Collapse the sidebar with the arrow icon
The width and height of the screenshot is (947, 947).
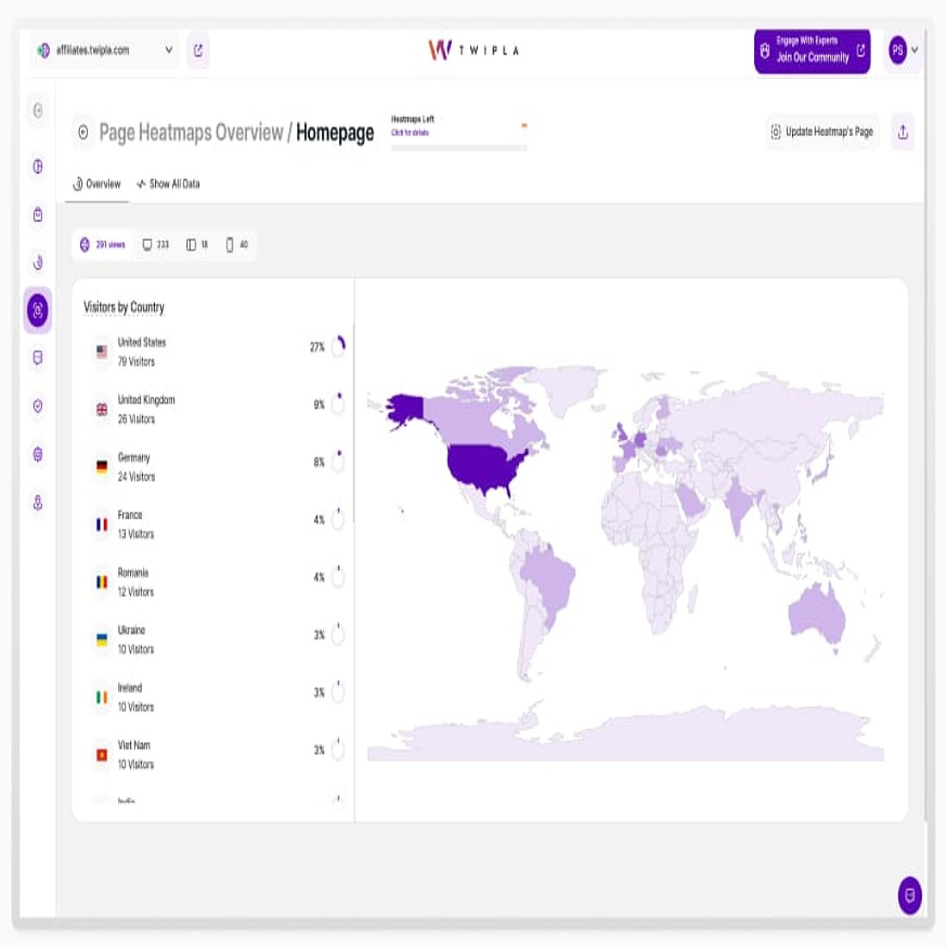(38, 110)
